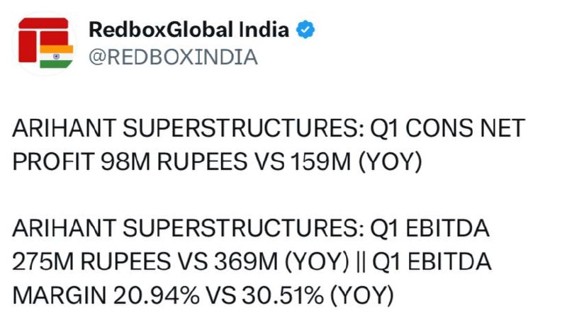567x323 pixels.
Task: Click the final '(YOY)' text
Action: click(362, 295)
